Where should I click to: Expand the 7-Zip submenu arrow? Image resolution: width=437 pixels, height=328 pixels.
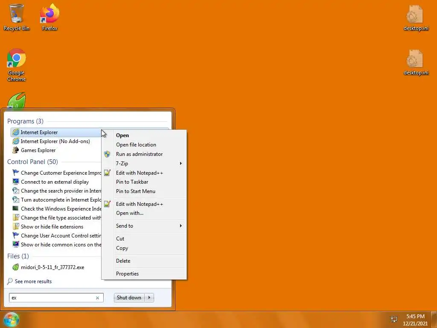(x=181, y=164)
